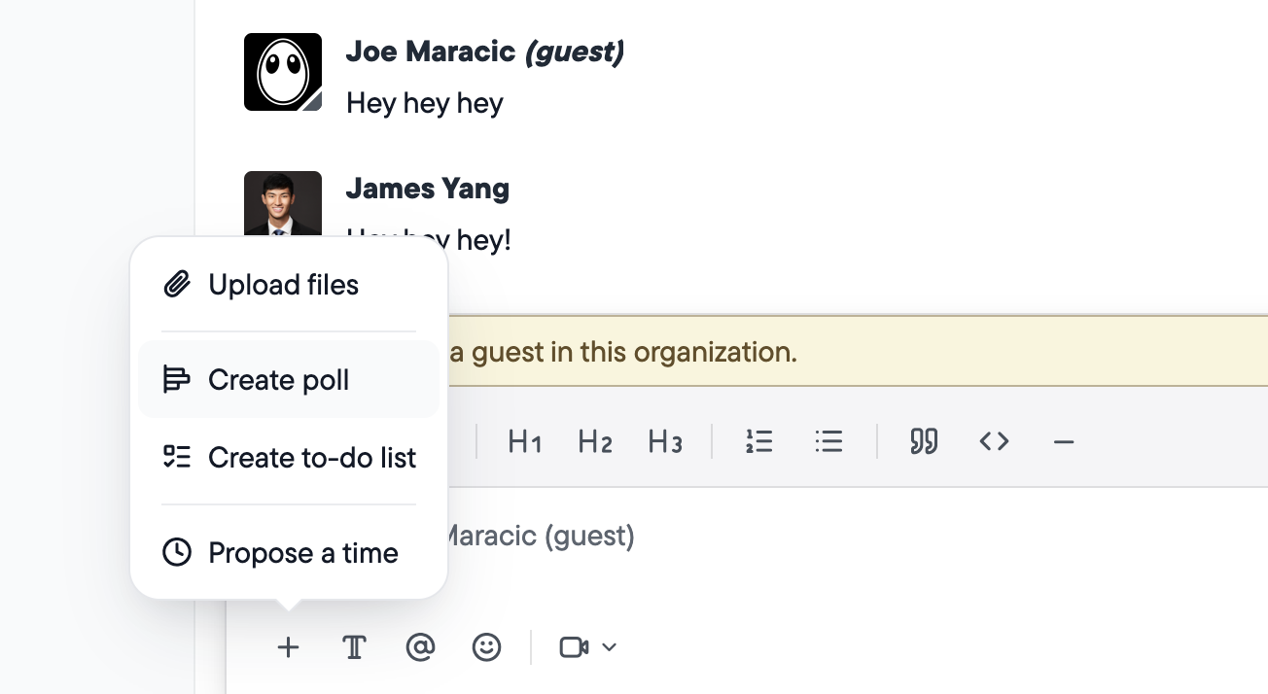1268x694 pixels.
Task: Insert a bulleted list
Action: (x=828, y=442)
